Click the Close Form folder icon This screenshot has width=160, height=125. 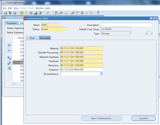click(40, 13)
